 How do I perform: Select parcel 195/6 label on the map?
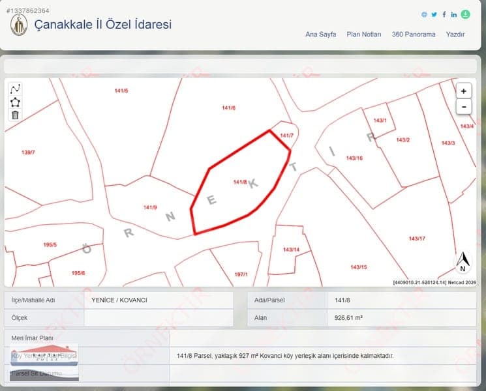click(78, 273)
